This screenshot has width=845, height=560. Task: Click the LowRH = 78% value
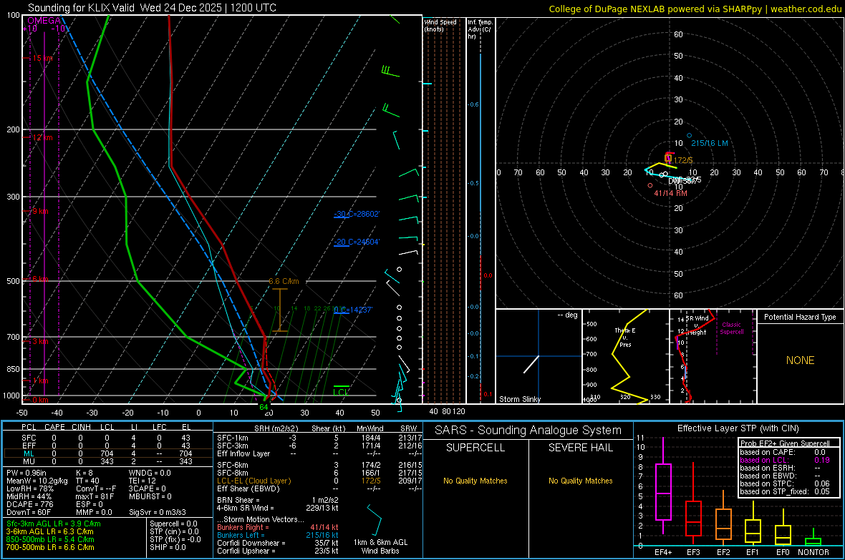pos(29,488)
